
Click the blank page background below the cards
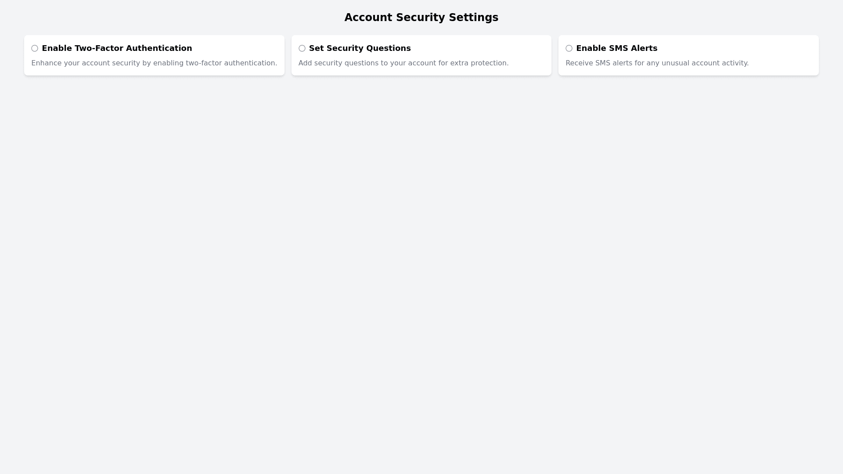(421, 263)
